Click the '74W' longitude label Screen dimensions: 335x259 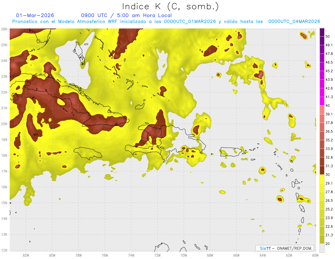coord(131,255)
